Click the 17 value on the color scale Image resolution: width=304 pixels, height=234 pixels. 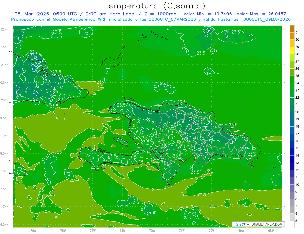[297, 134]
